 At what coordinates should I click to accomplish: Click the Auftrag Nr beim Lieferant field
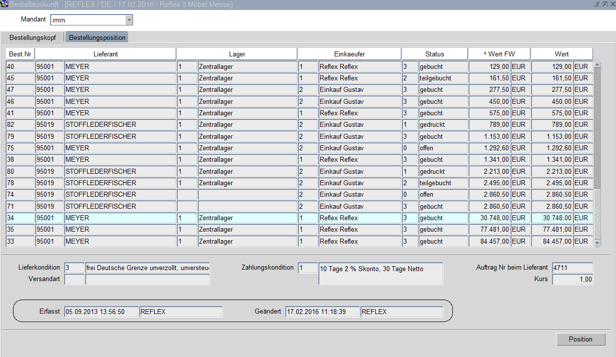(x=572, y=268)
